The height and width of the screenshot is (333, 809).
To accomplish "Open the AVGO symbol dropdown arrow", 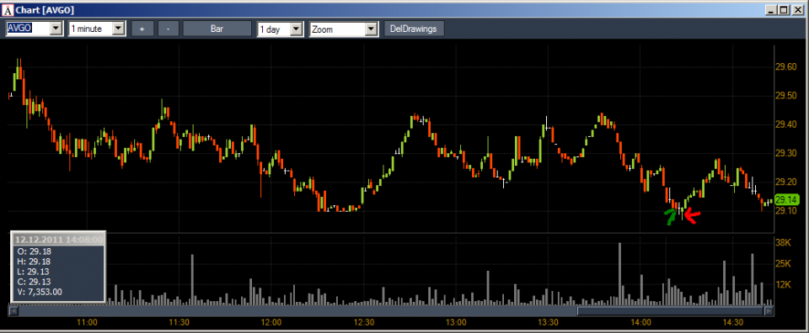I will (56, 29).
